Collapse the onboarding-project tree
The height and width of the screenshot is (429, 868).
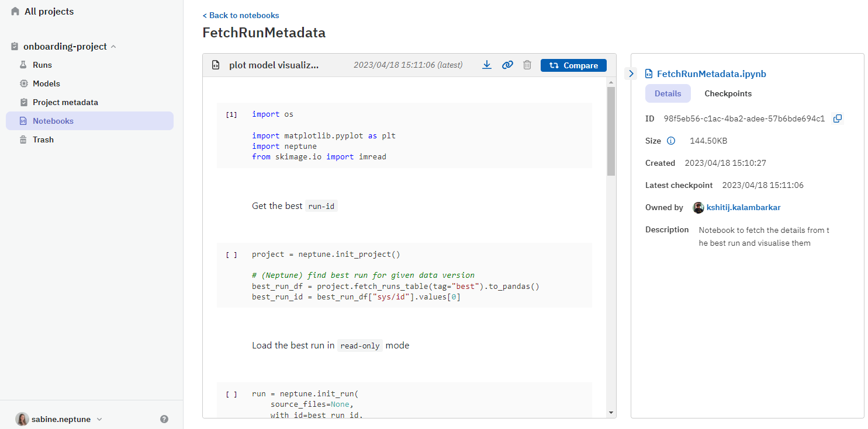point(113,47)
